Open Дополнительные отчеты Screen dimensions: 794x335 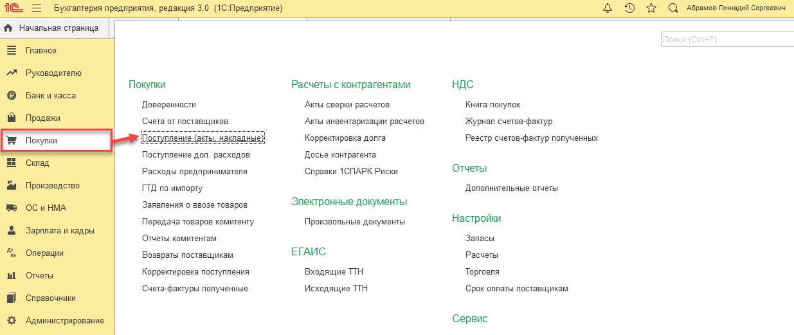pos(512,188)
